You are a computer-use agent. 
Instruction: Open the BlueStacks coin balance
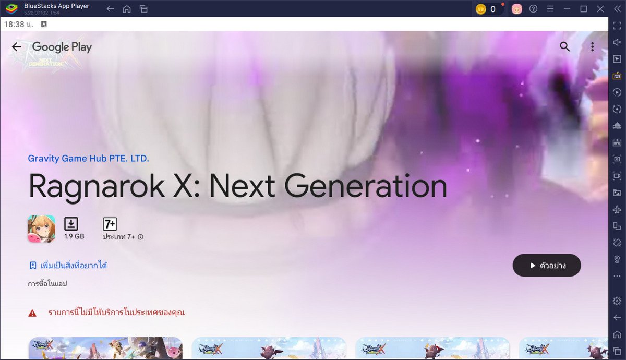click(488, 9)
